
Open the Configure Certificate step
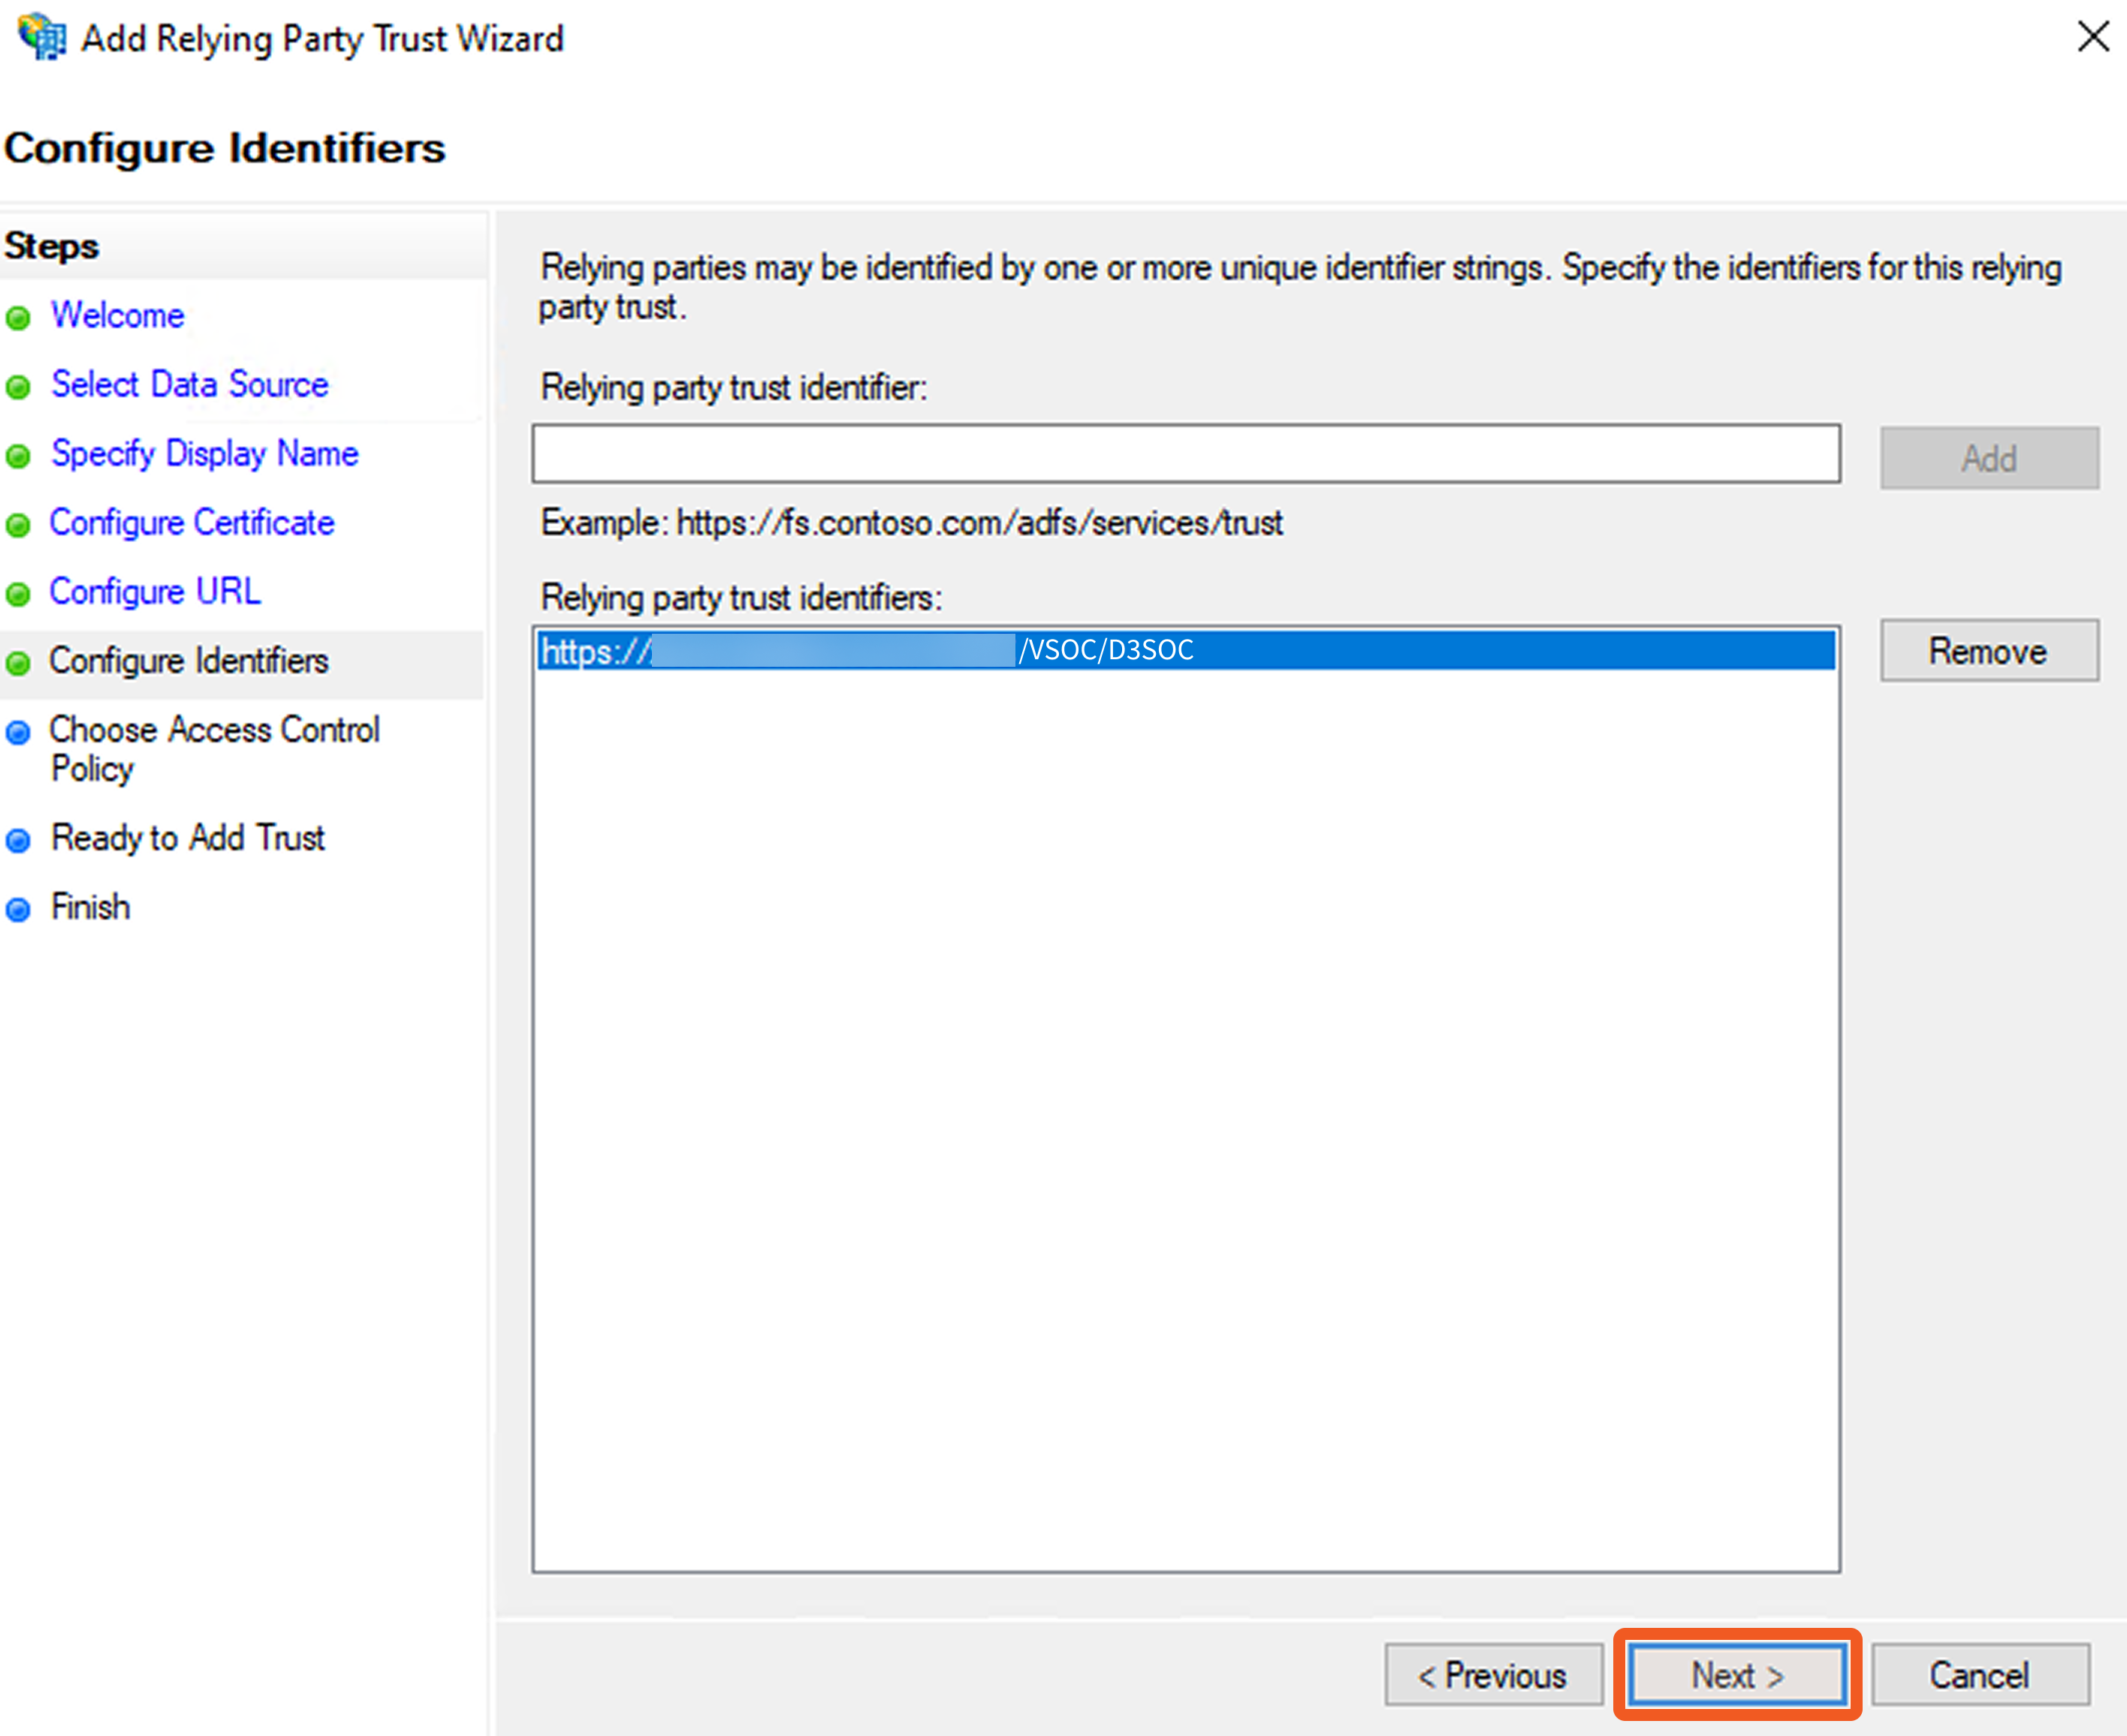pyautogui.click(x=192, y=523)
